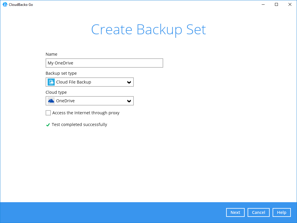
Task: Click 'Access the Internet through proxy' label text
Action: (86, 113)
